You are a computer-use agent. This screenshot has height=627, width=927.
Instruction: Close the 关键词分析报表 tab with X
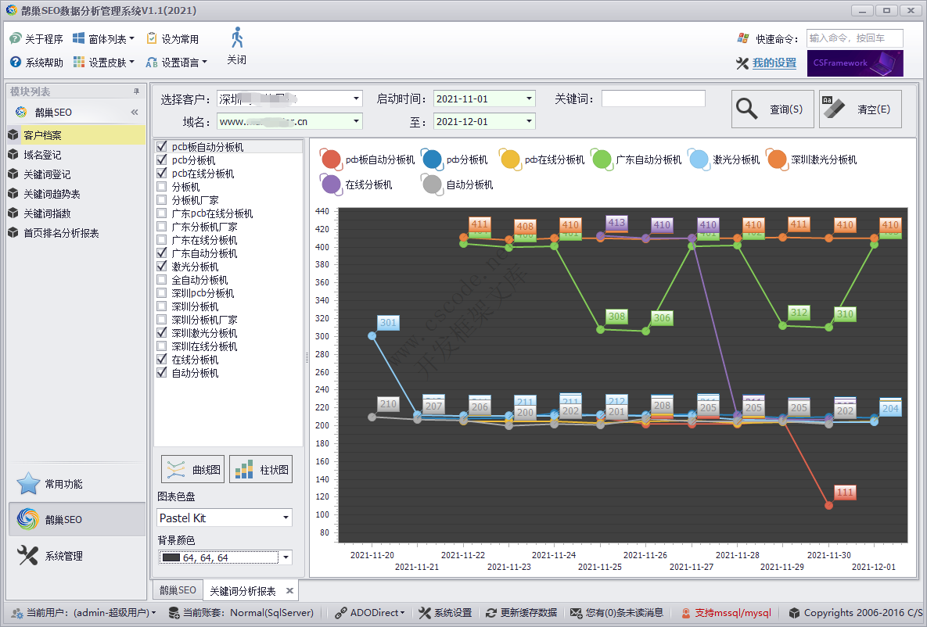click(x=289, y=590)
